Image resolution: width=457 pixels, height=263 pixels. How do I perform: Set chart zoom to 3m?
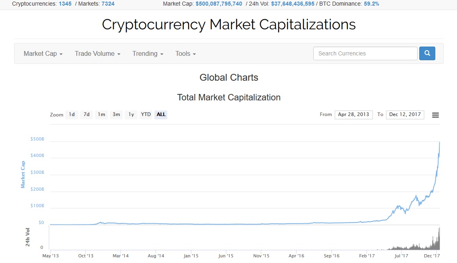click(116, 114)
